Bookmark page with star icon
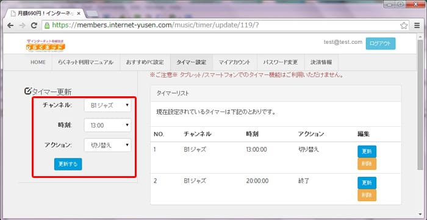The height and width of the screenshot is (220, 427). click(x=404, y=26)
